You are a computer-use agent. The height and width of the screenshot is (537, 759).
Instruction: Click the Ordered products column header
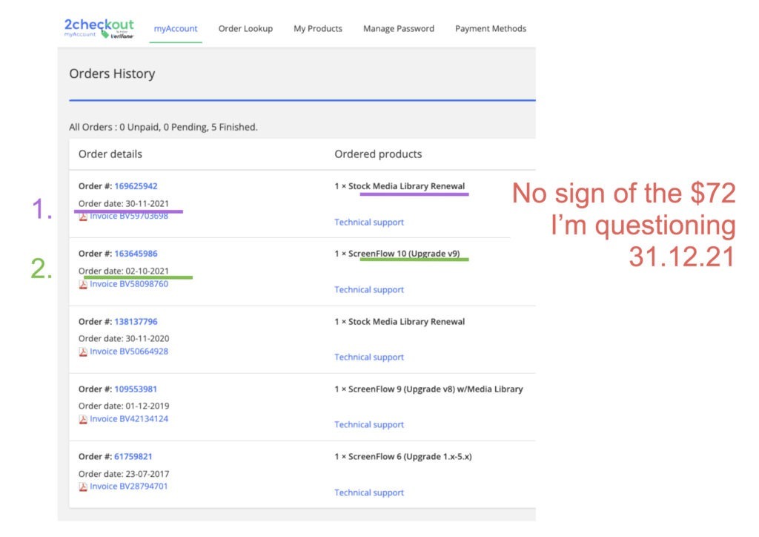(x=378, y=154)
